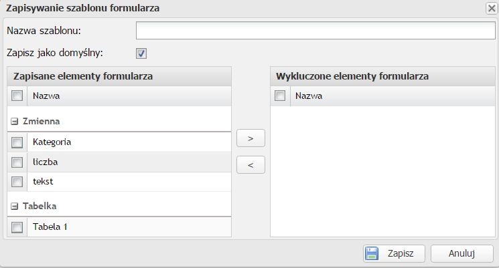Check the liczba row checkbox
This screenshot has height=268, width=499.
tap(17, 162)
